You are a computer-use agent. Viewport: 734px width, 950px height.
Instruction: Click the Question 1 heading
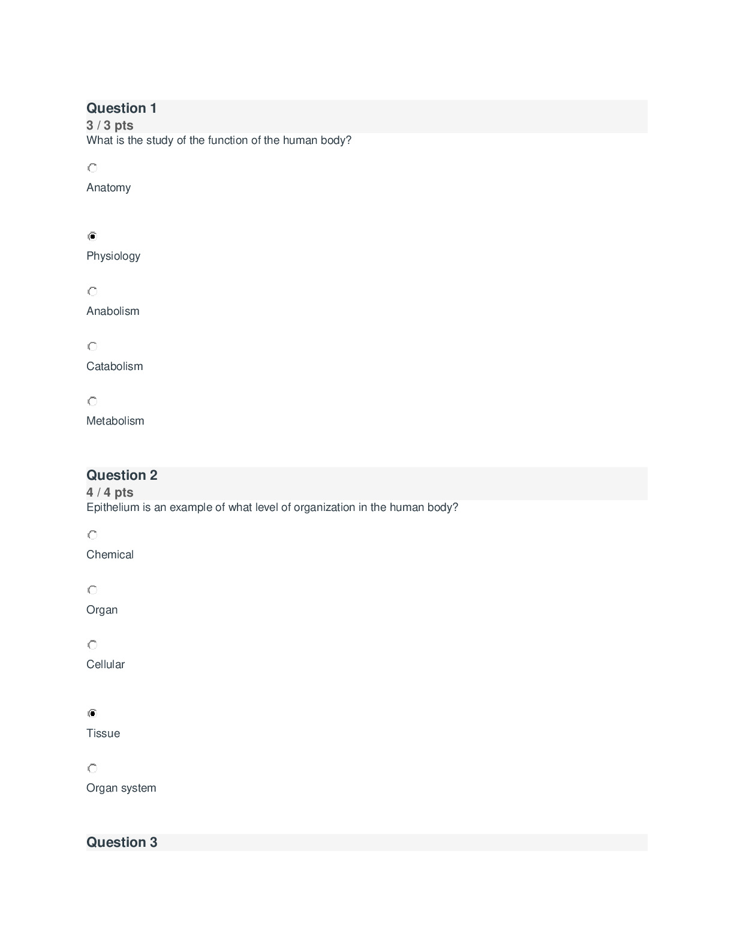[x=122, y=109]
